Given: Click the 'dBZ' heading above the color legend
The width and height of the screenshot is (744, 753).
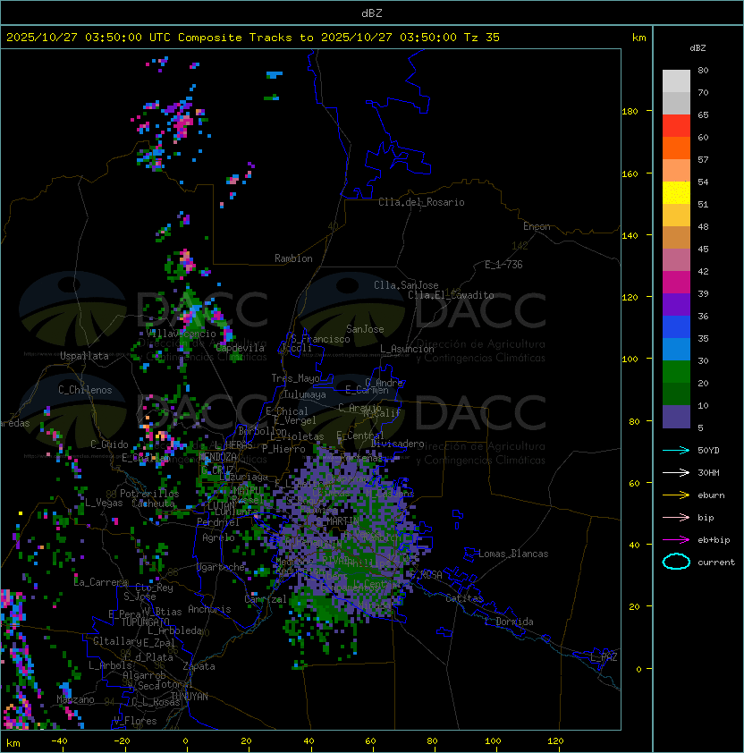Looking at the screenshot, I should (697, 48).
